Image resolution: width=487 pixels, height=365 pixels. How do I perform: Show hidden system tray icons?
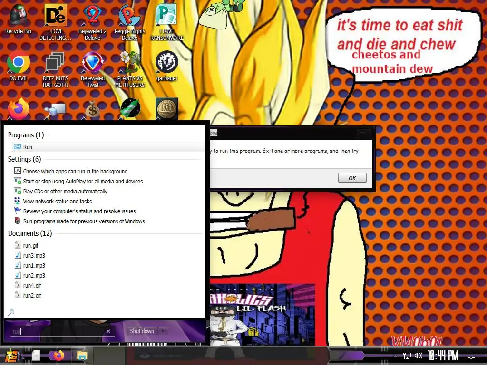[x=395, y=355]
